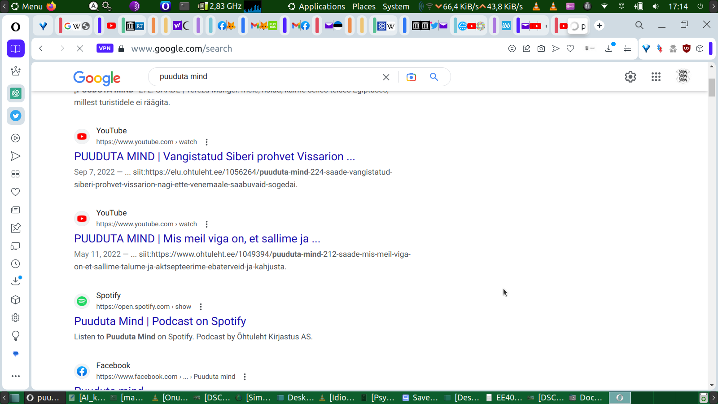The width and height of the screenshot is (718, 404).
Task: Toggle the Opera VPN badge
Action: coord(105,48)
